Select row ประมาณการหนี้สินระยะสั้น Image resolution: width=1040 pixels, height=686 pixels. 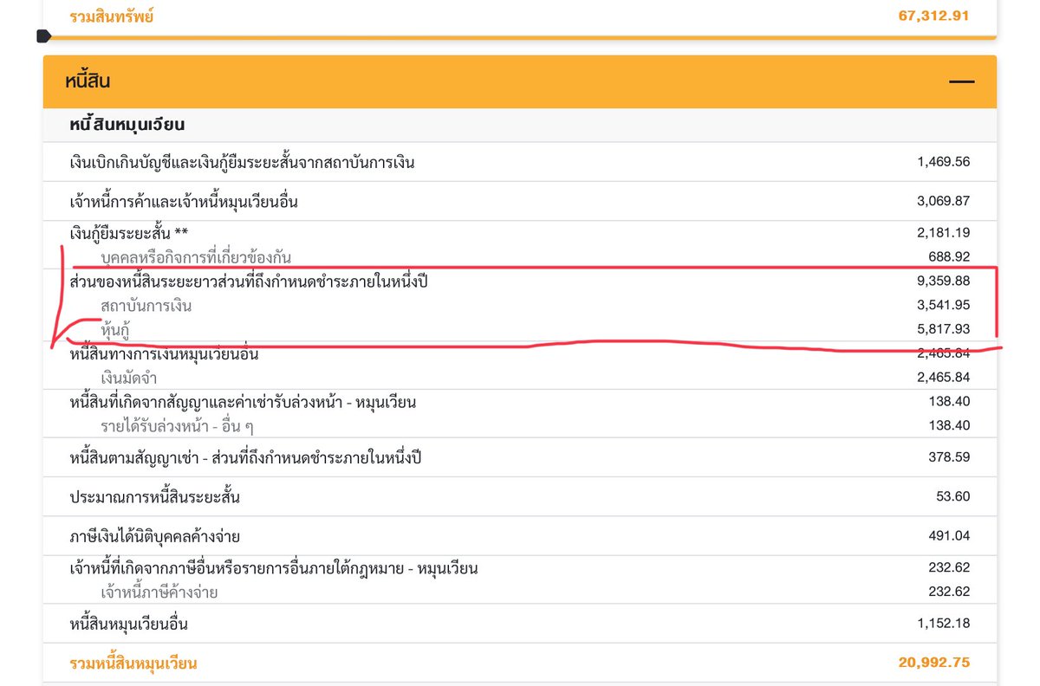520,497
